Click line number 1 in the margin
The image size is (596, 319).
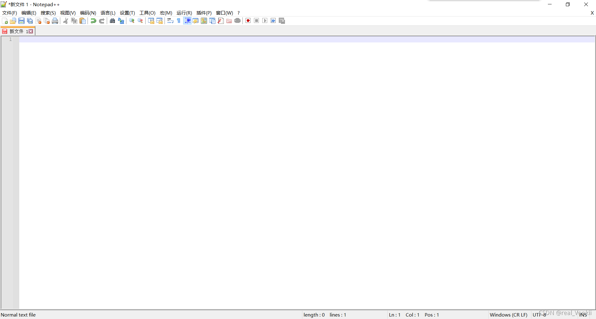(x=10, y=39)
